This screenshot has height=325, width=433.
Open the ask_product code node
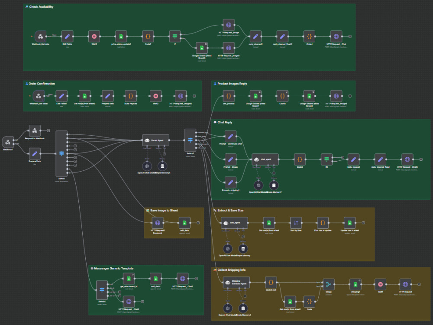click(x=229, y=96)
